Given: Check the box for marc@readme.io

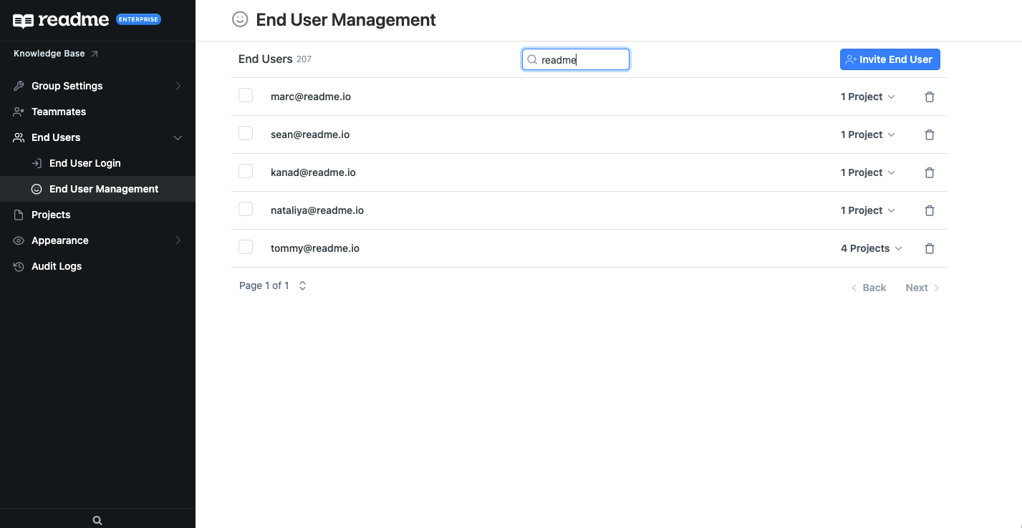Looking at the screenshot, I should coord(246,95).
